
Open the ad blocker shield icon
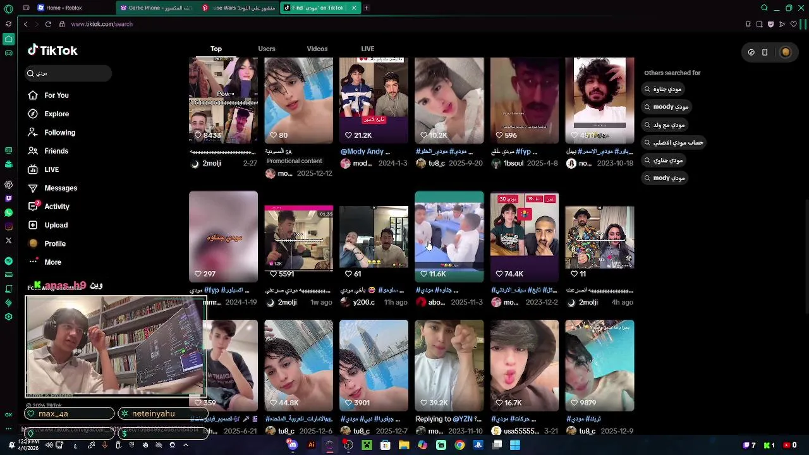[770, 24]
